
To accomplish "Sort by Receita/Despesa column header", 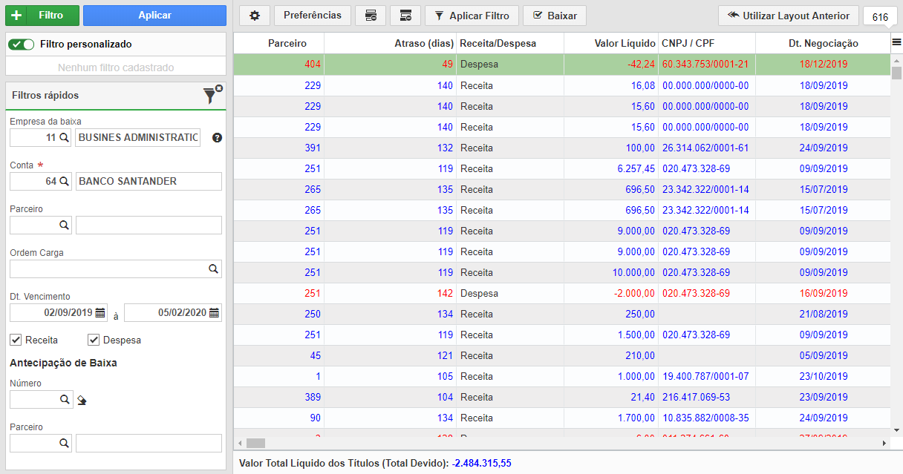I will (x=510, y=43).
